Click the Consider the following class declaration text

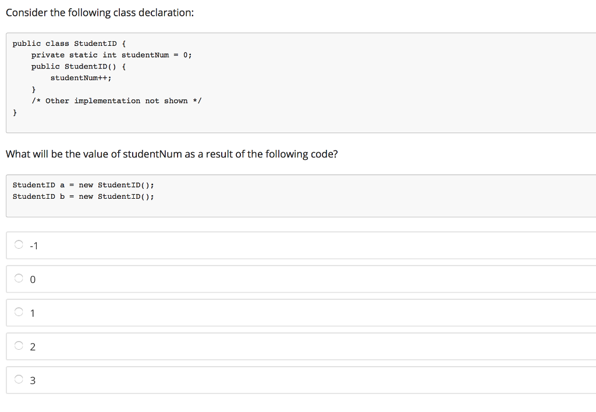coord(100,12)
